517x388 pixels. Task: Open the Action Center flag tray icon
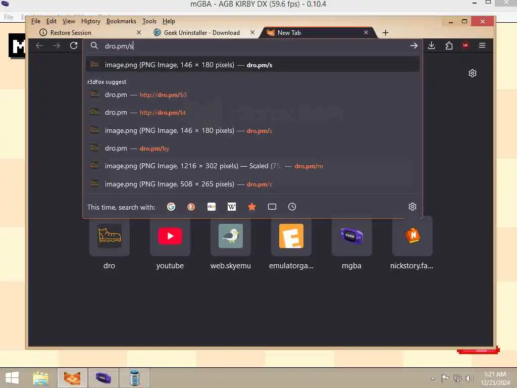tap(445, 378)
